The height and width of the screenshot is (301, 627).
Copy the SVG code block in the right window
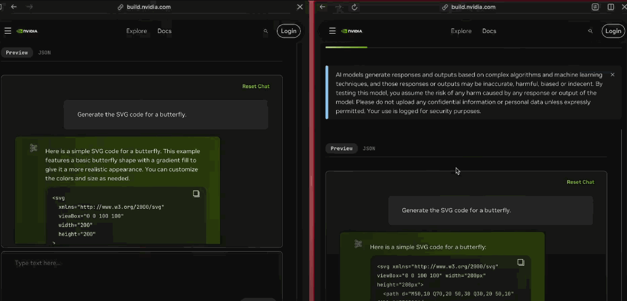pos(521,262)
